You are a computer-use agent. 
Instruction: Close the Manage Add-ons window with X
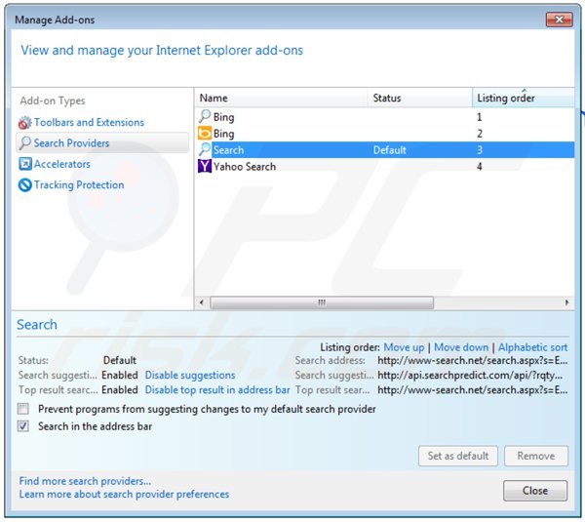[559, 20]
